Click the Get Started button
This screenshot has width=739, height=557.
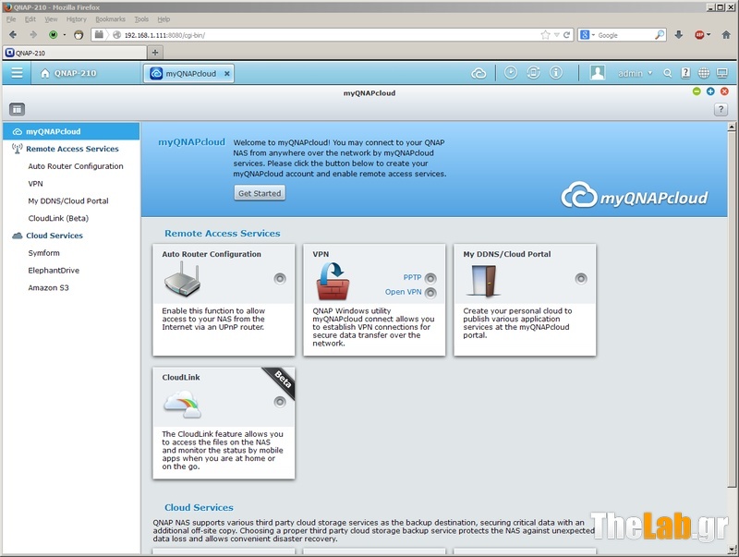click(x=260, y=193)
